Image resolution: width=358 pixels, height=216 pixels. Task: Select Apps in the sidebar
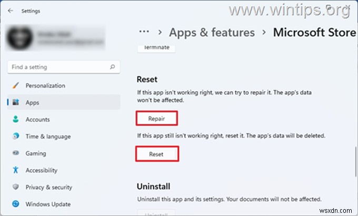[64, 102]
